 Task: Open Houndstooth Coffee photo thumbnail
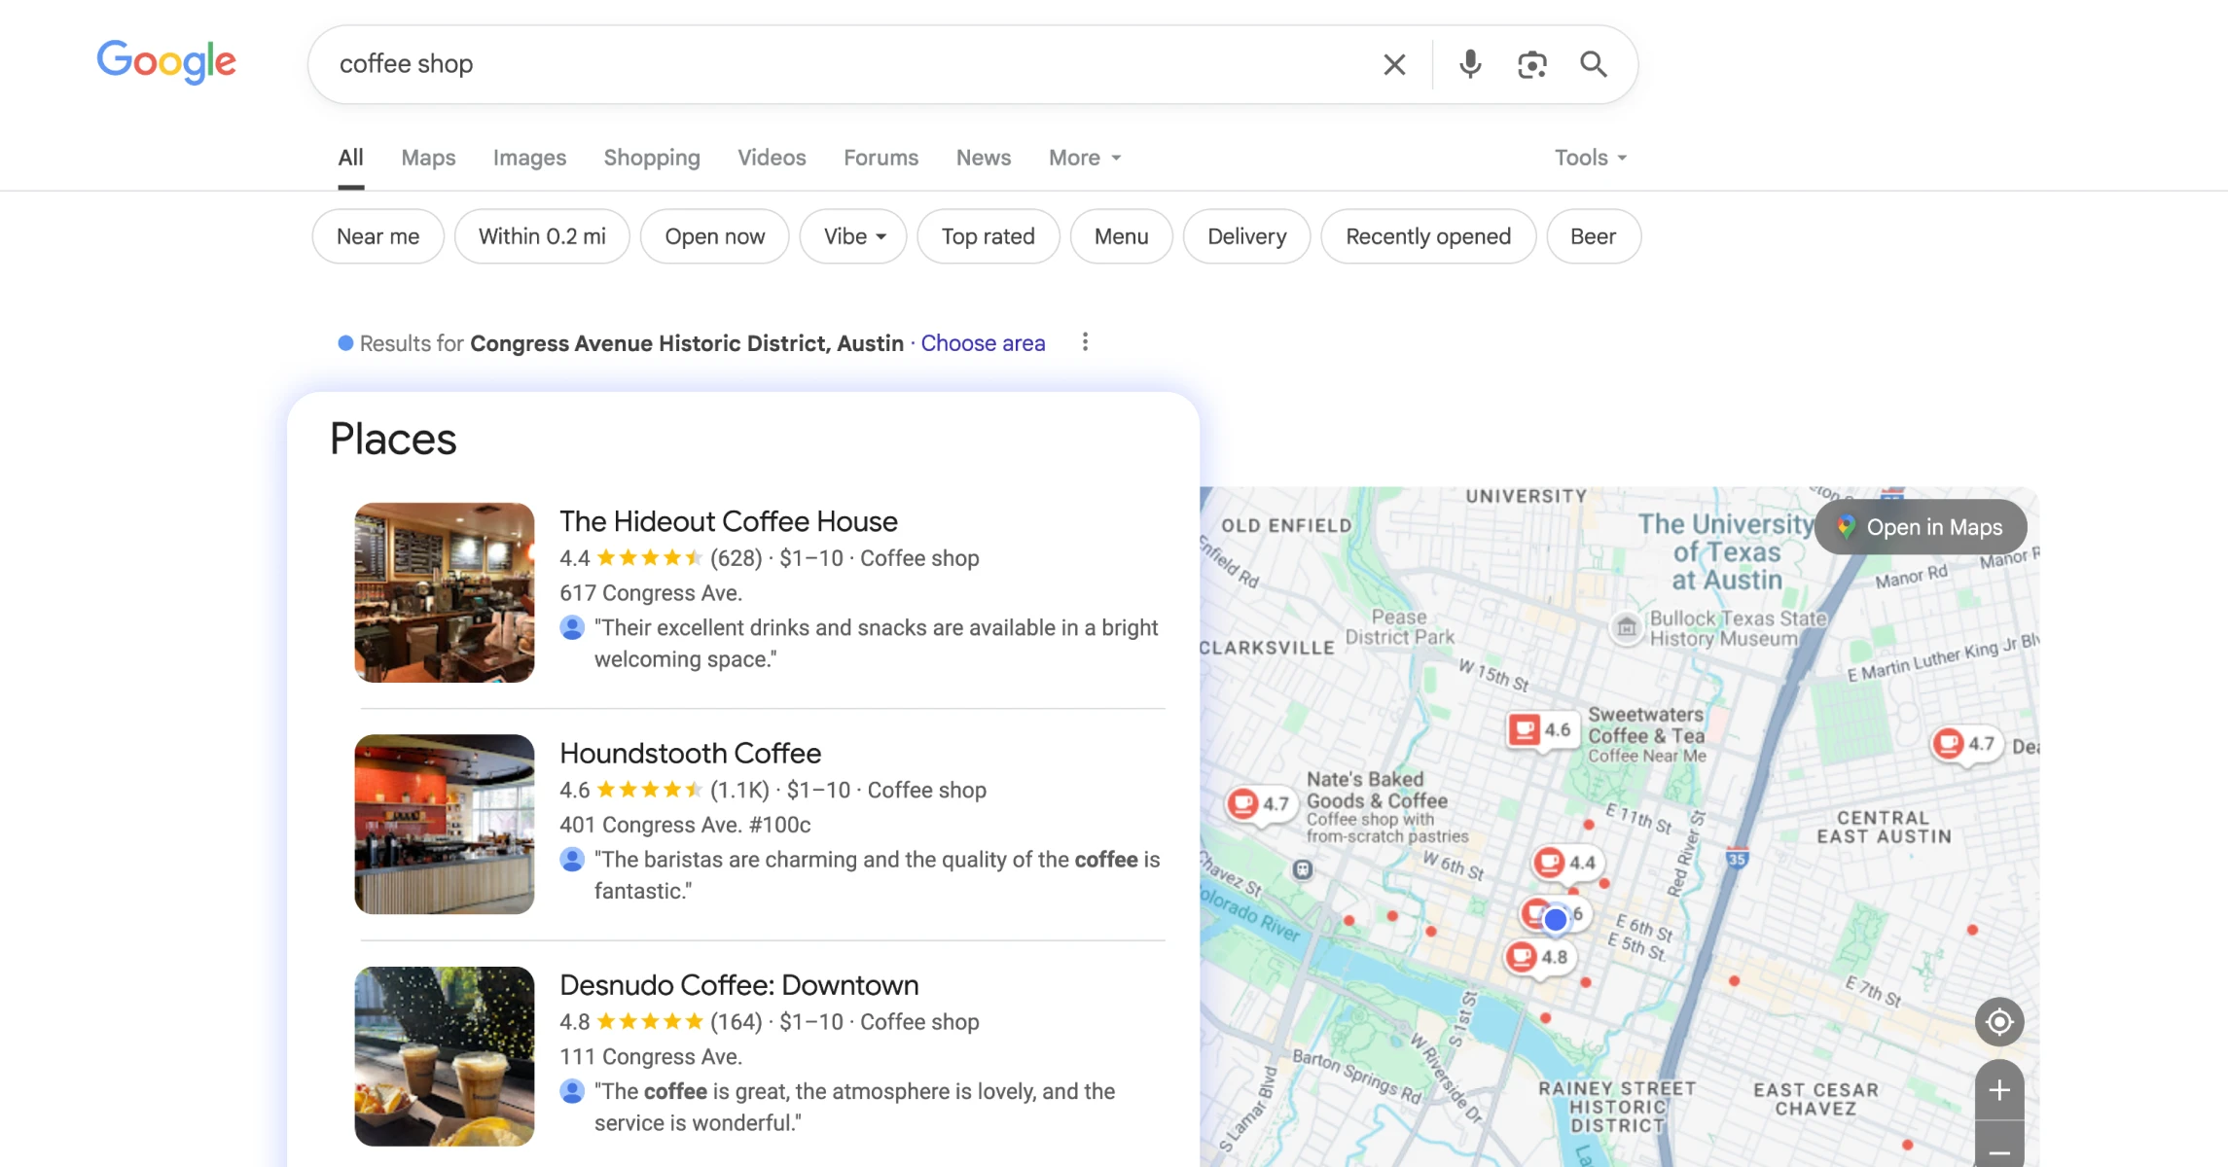tap(445, 824)
